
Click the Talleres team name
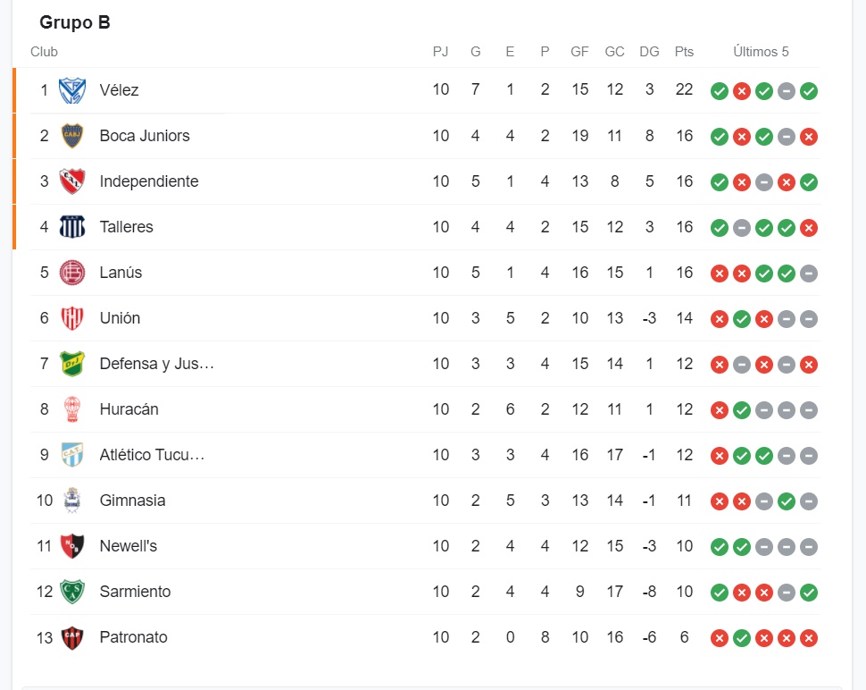[x=127, y=227]
